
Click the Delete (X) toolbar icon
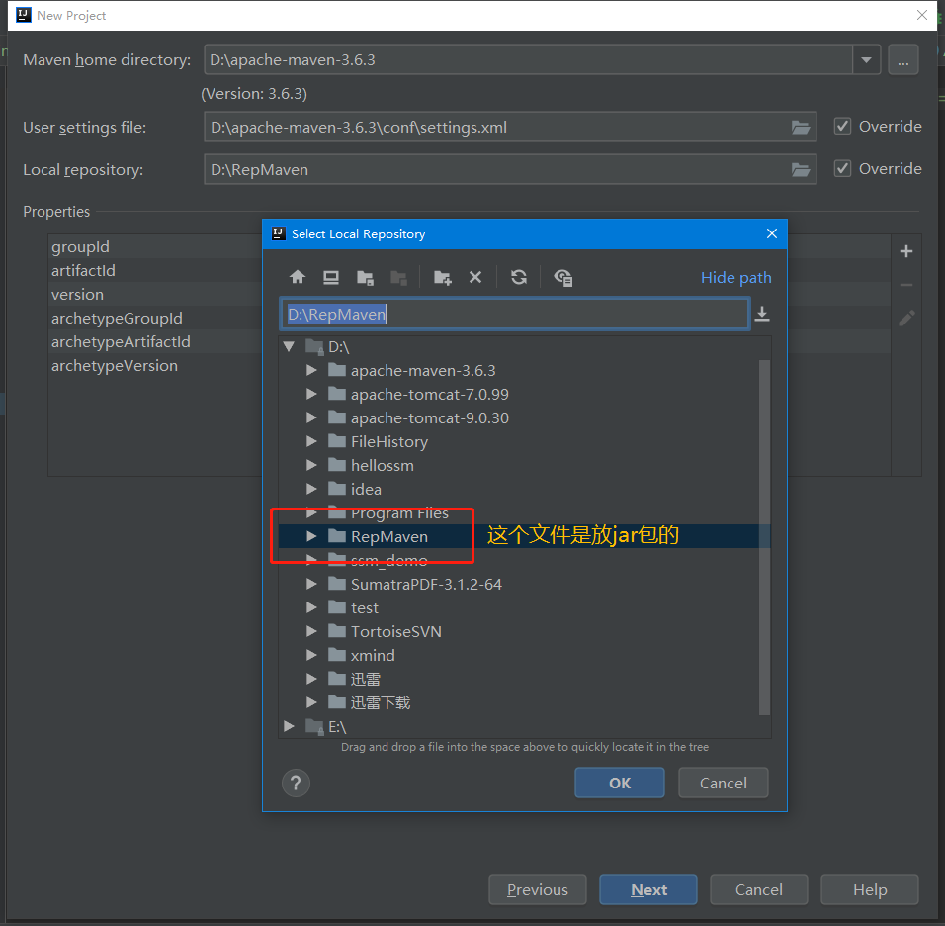tap(475, 277)
